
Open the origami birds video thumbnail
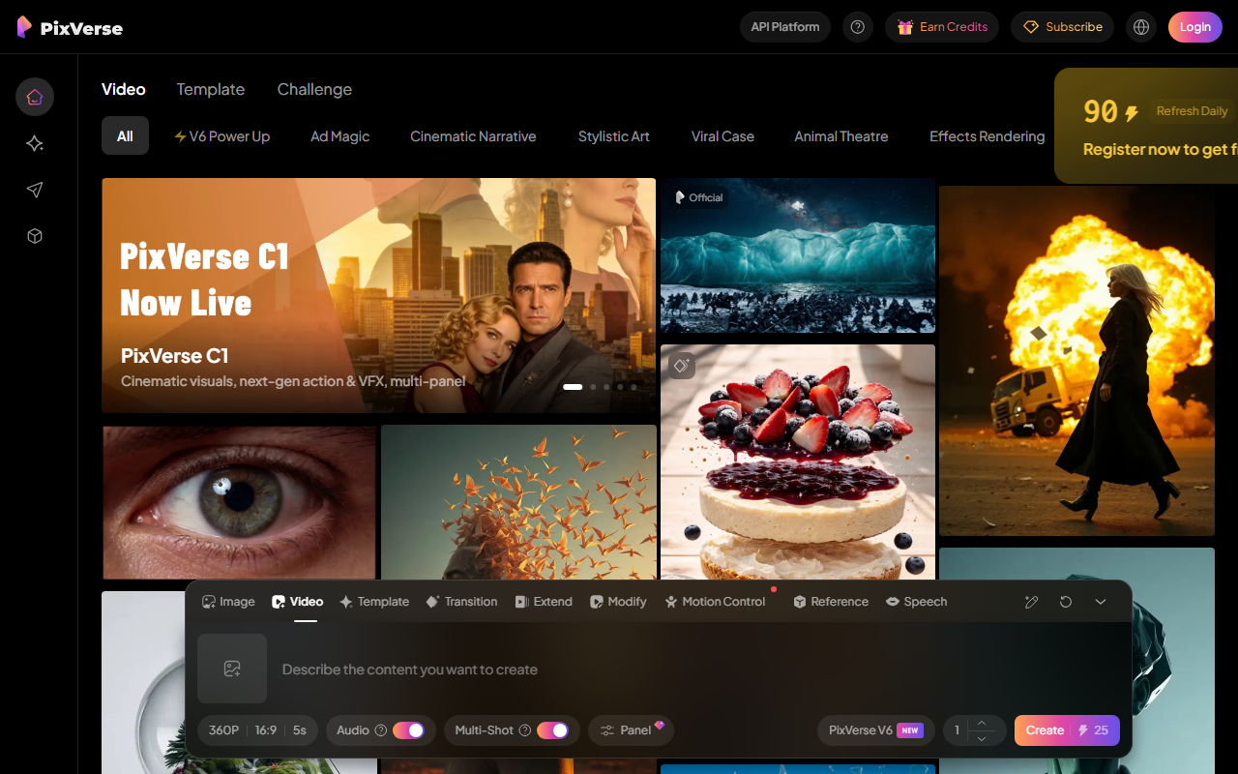pyautogui.click(x=518, y=502)
